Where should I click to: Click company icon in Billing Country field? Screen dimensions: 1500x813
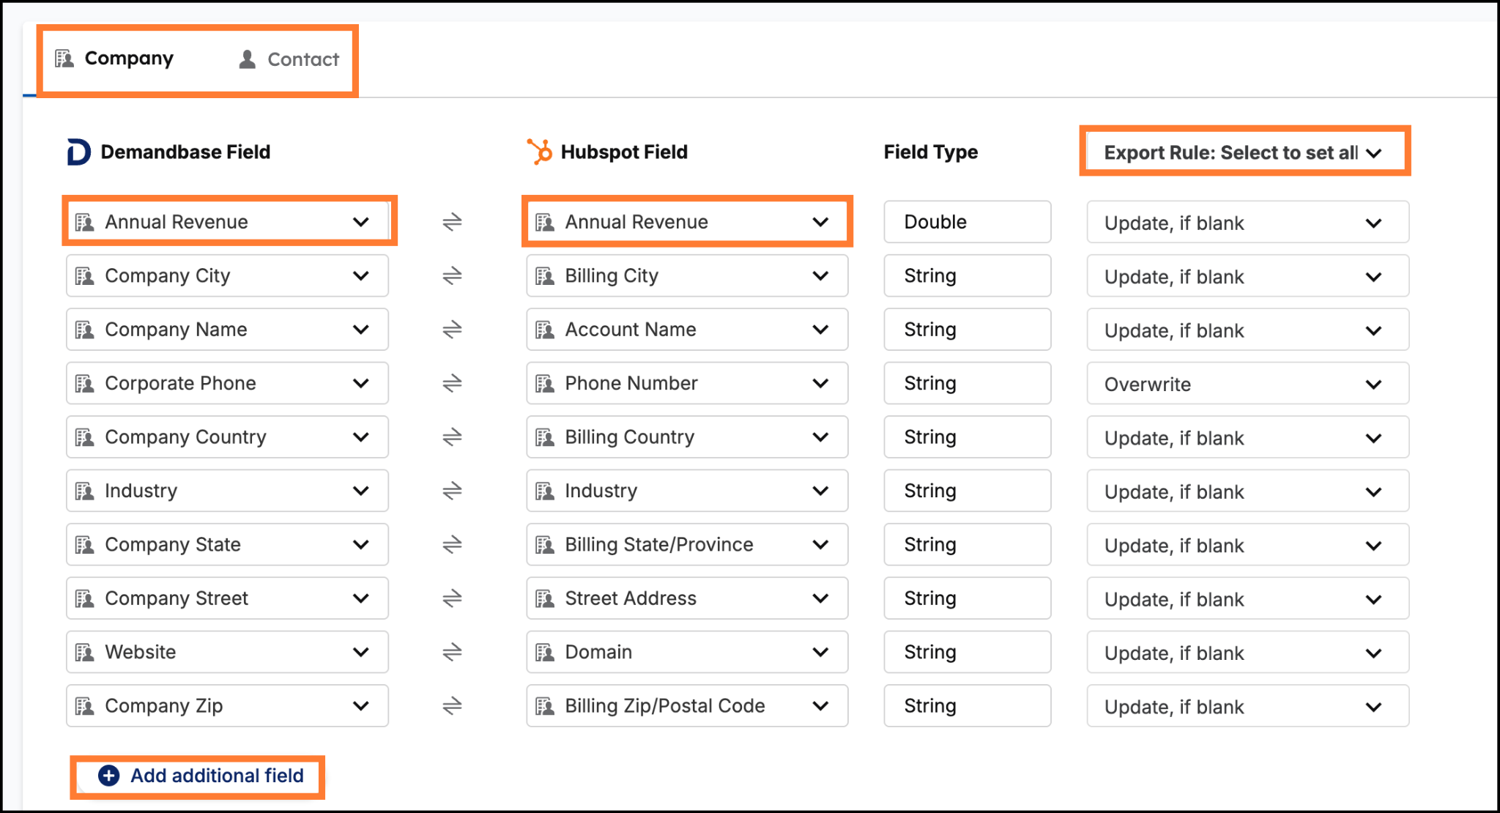tap(545, 437)
